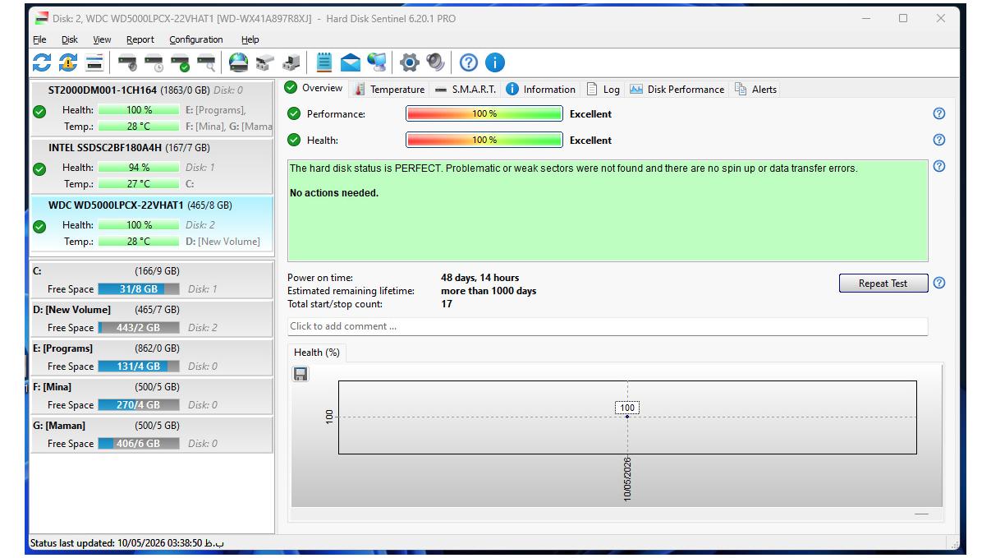Image resolution: width=991 pixels, height=558 pixels.
Task: Click the 'Click to add comment' field
Action: point(608,326)
